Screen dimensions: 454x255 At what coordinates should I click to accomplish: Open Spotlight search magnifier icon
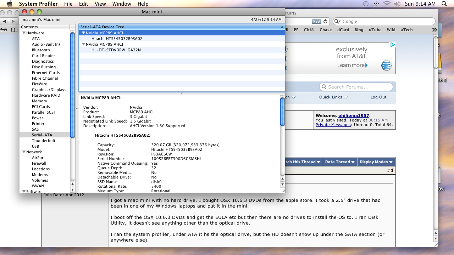444,4
